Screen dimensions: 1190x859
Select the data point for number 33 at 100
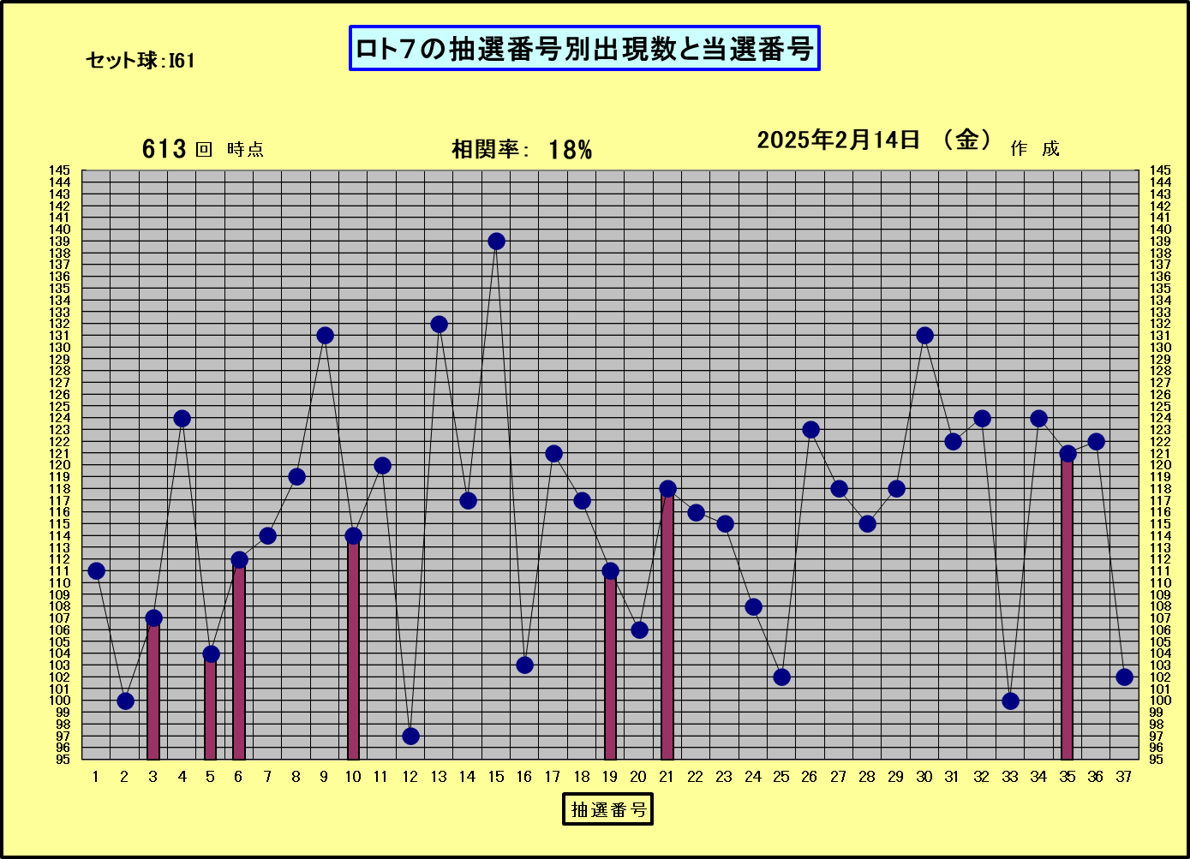[1010, 701]
